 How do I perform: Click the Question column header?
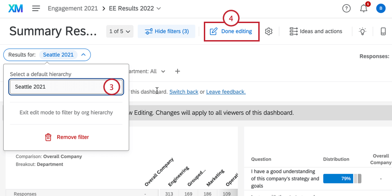point(261,159)
